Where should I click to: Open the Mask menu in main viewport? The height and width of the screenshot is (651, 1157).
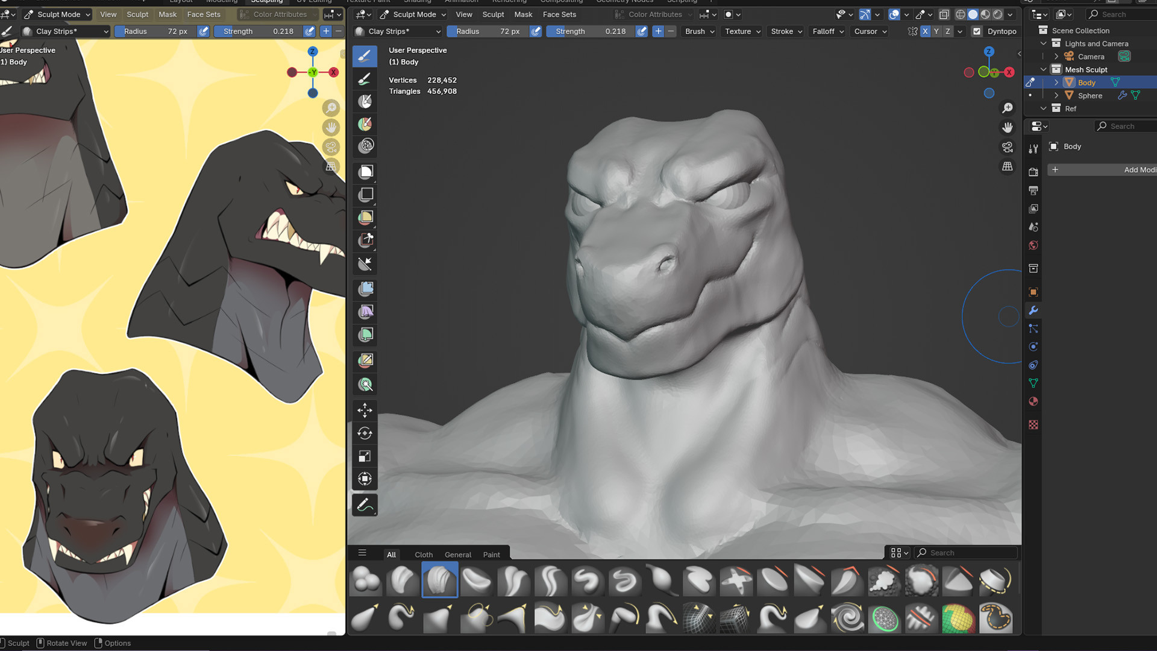point(523,14)
